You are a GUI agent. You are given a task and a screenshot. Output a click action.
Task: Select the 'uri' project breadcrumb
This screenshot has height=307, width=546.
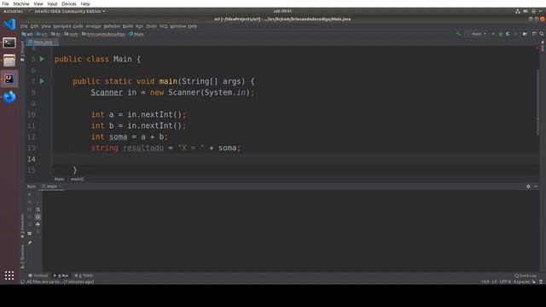(27, 34)
